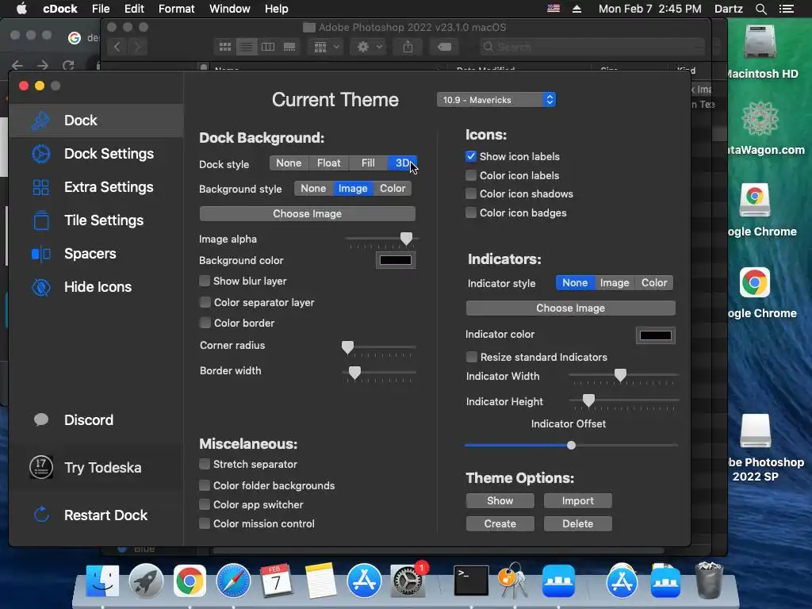812x609 pixels.
Task: Click Finder window back arrow
Action: [x=117, y=47]
